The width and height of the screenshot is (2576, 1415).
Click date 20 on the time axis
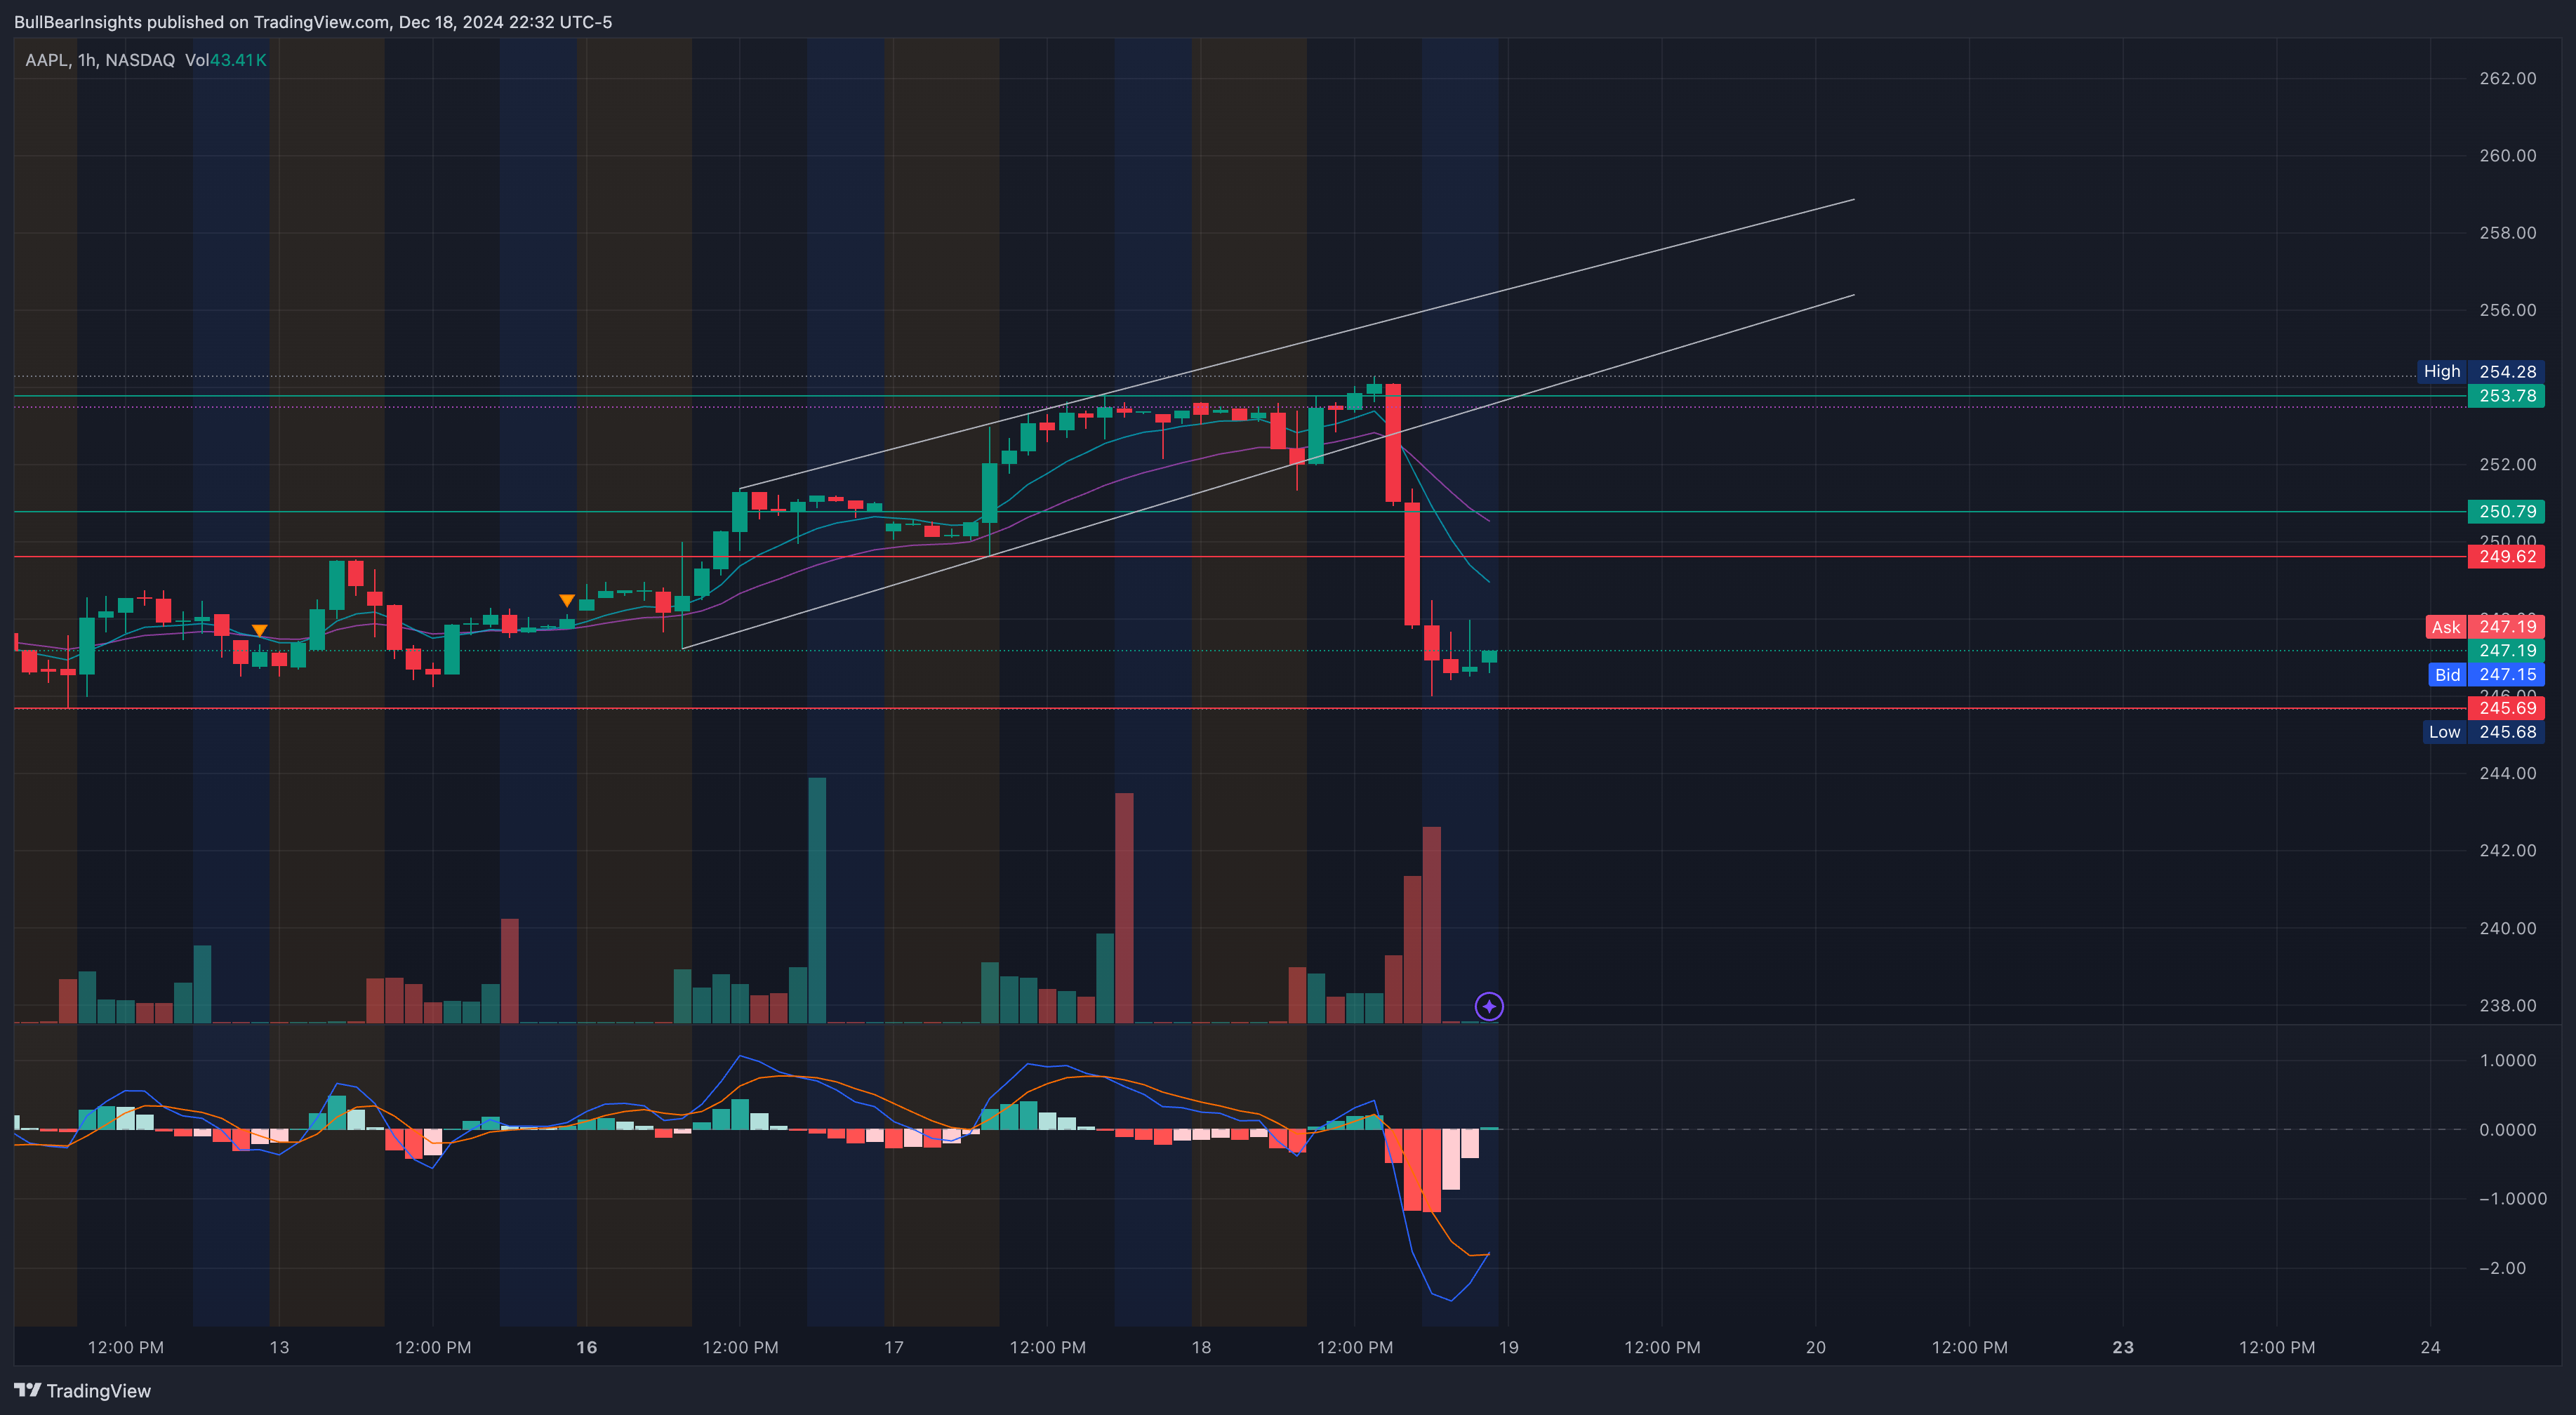[x=1816, y=1348]
